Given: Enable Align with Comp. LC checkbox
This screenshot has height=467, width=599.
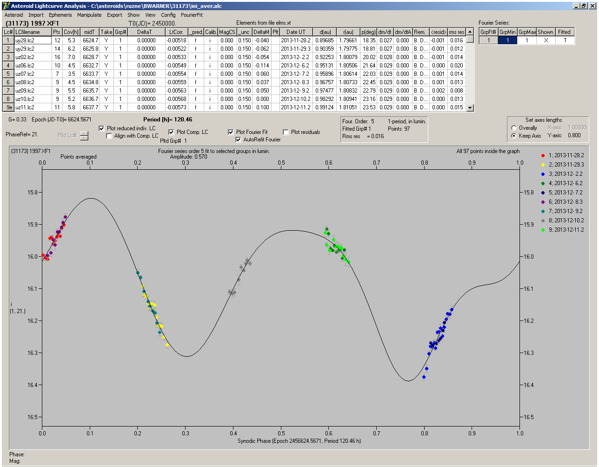Looking at the screenshot, I should click(x=109, y=136).
